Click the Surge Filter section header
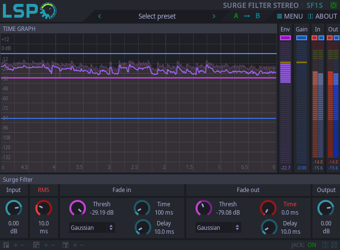The image size is (340, 250). coord(18,180)
